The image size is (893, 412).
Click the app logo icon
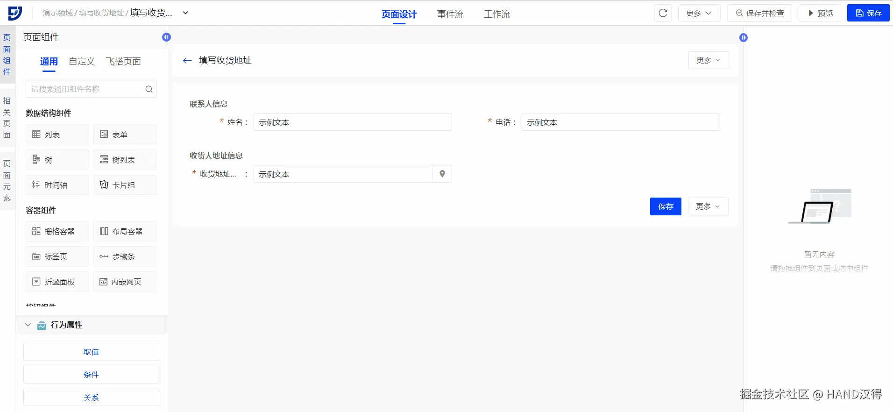click(15, 13)
